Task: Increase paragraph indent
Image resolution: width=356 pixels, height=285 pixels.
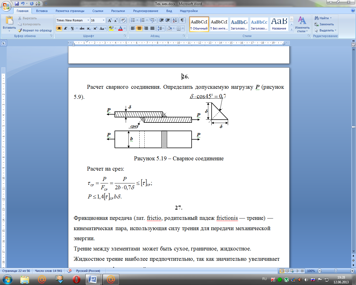Action: 168,20
